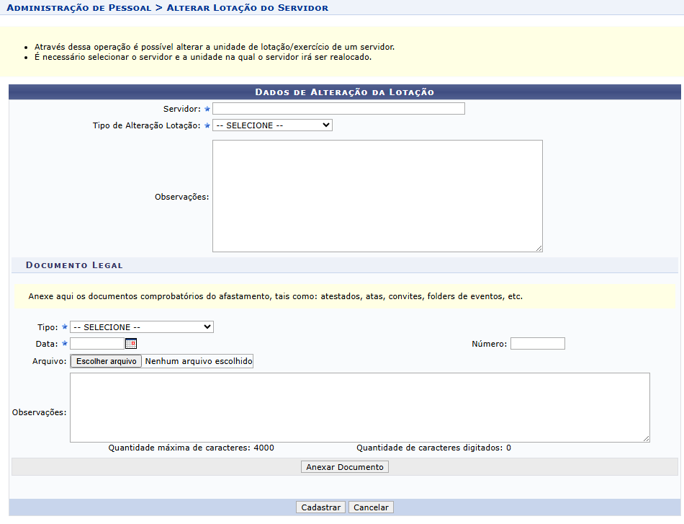The height and width of the screenshot is (524, 684).
Task: Click the 'Nenhum arquivo escolhido' file label
Action: pos(198,361)
